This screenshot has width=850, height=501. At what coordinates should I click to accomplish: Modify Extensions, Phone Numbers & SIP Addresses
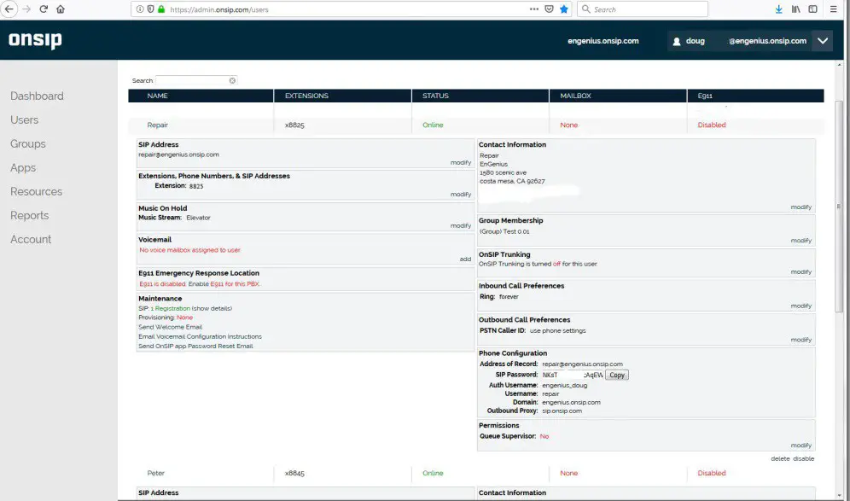tap(461, 194)
